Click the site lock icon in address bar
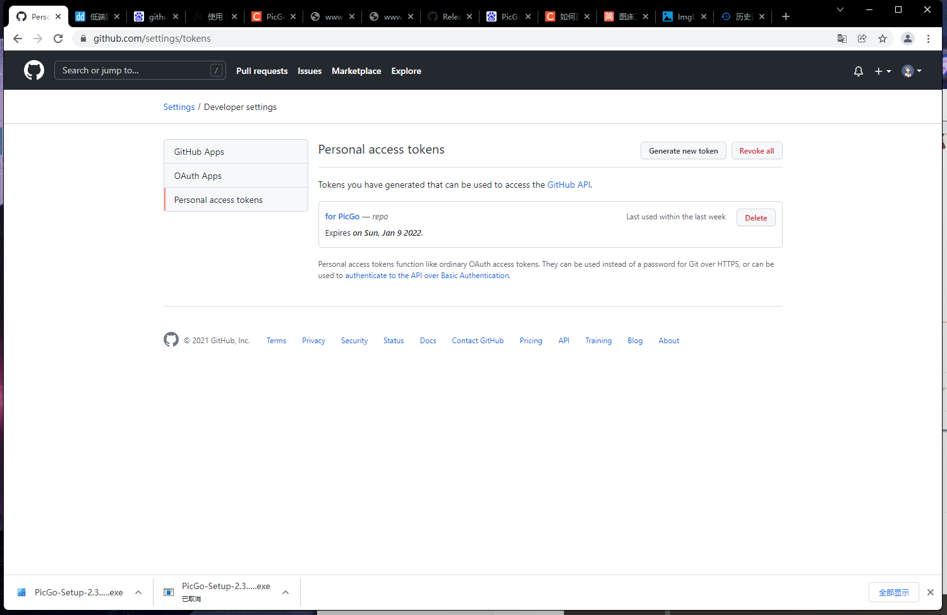 pos(83,39)
